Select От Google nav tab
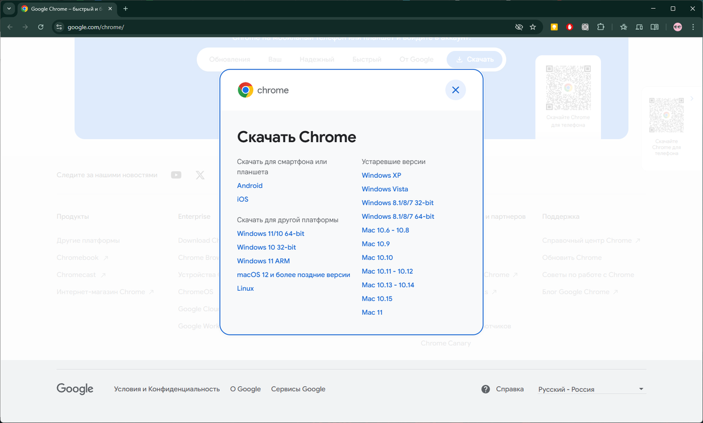 pos(417,59)
